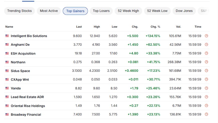Select the +33.38% change value
This screenshot has height=123, width=218.
pyautogui.click(x=153, y=53)
